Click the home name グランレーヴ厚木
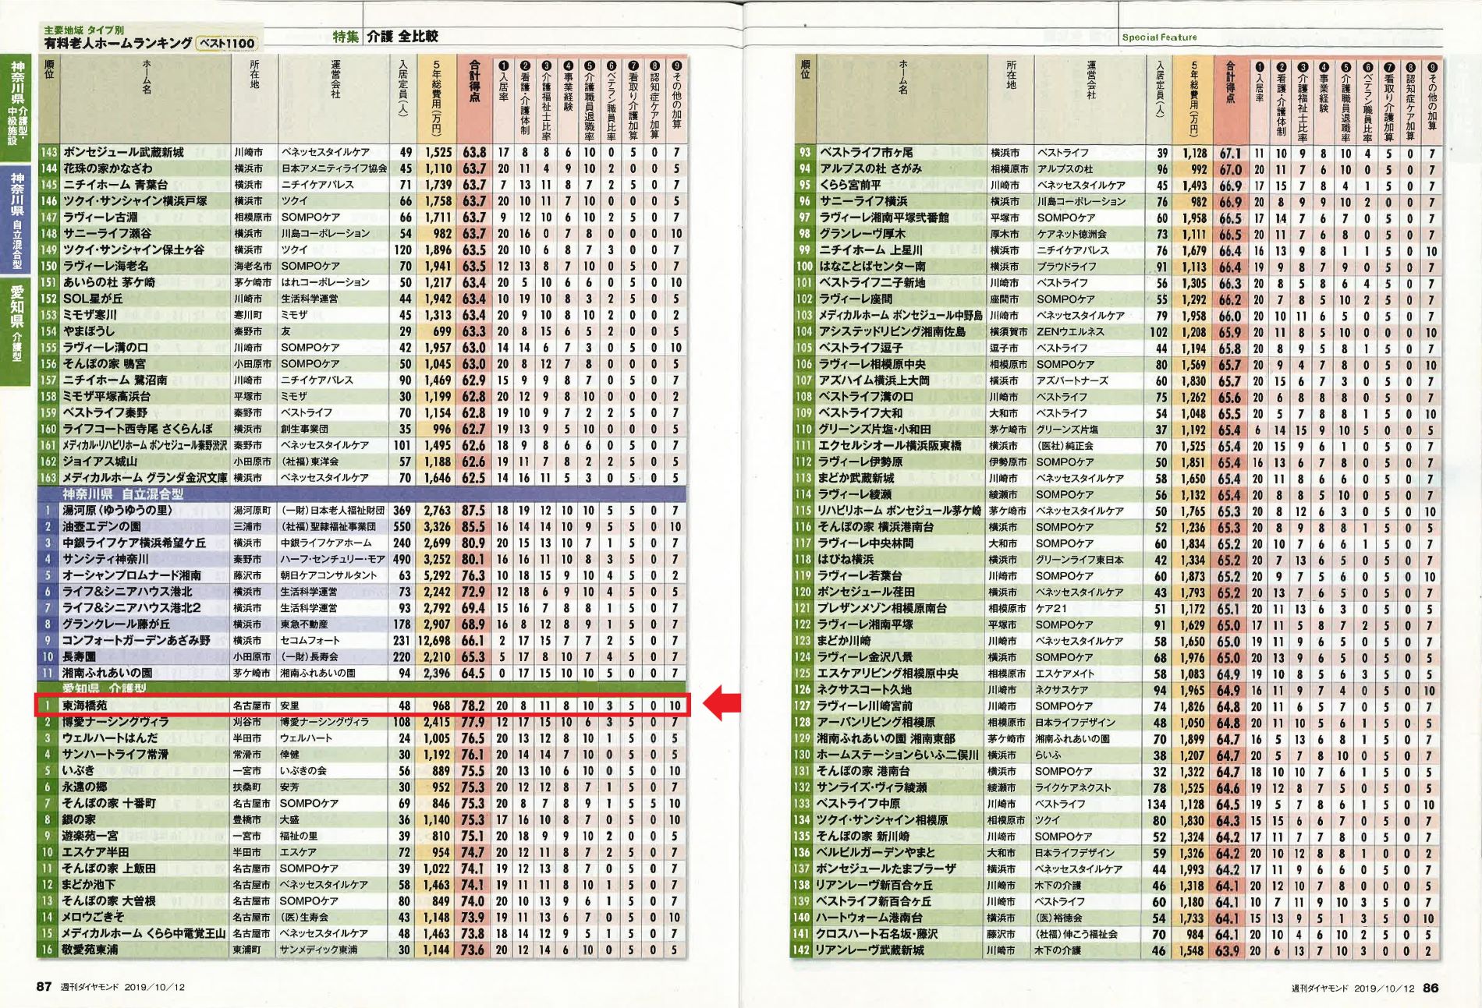The height and width of the screenshot is (1008, 1482). 862,234
